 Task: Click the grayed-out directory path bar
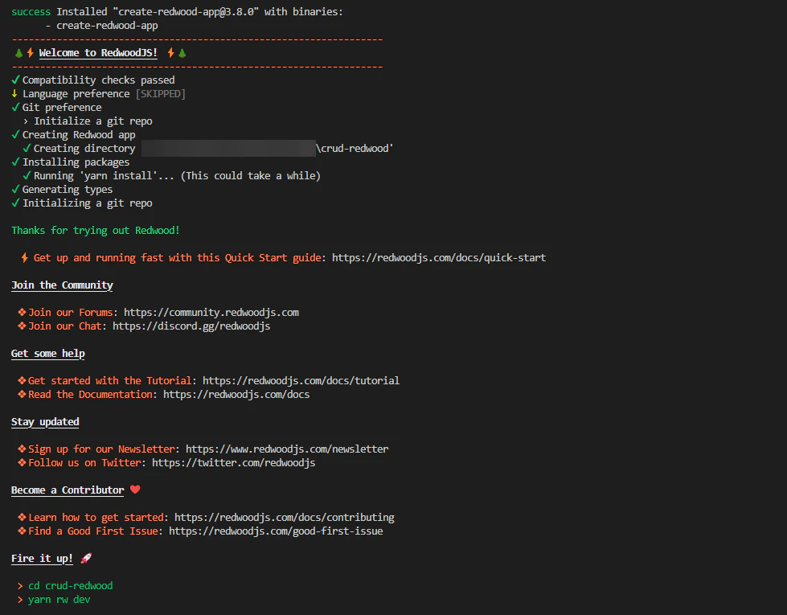[227, 148]
